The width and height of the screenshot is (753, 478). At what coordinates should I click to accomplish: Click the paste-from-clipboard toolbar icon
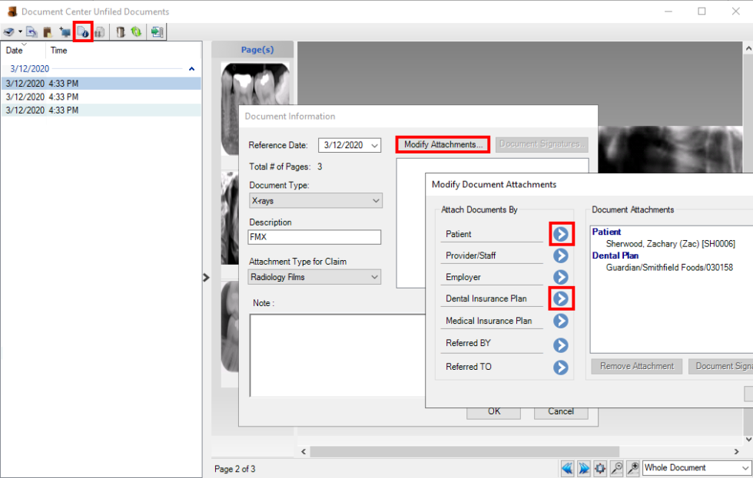(x=47, y=32)
